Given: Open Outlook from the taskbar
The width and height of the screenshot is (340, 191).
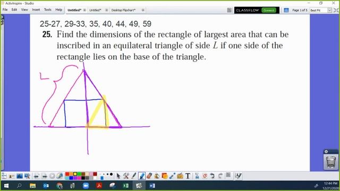Looking at the screenshot, I should click(46, 186).
